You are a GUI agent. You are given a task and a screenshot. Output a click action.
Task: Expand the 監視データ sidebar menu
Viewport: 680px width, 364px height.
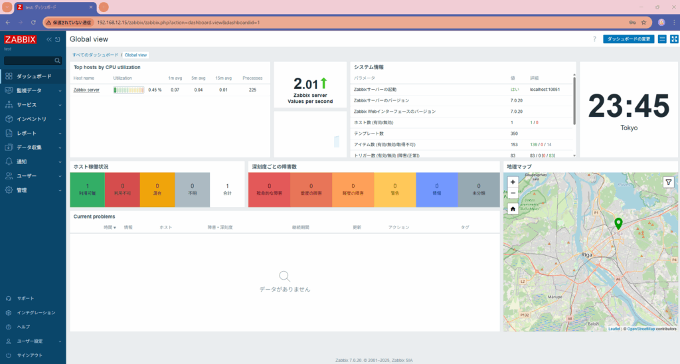click(32, 90)
